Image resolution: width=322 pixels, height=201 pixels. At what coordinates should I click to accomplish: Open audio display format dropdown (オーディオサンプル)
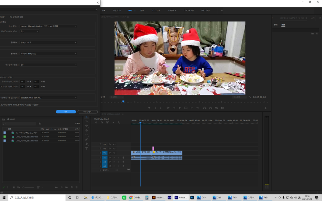(48, 54)
